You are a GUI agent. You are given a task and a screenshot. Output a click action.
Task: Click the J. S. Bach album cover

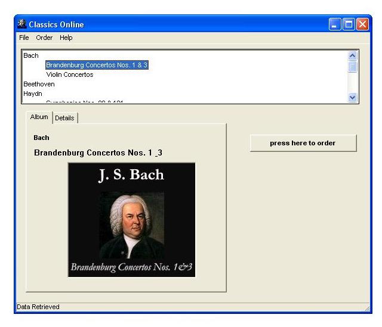point(131,220)
